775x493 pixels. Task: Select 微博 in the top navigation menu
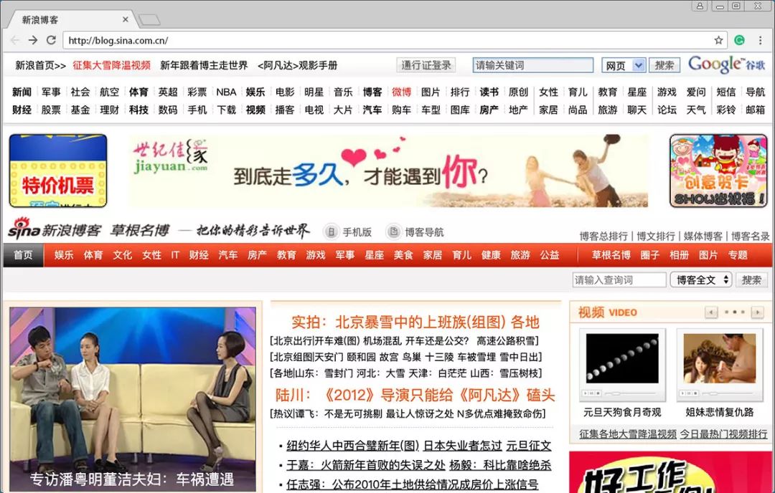(x=403, y=92)
